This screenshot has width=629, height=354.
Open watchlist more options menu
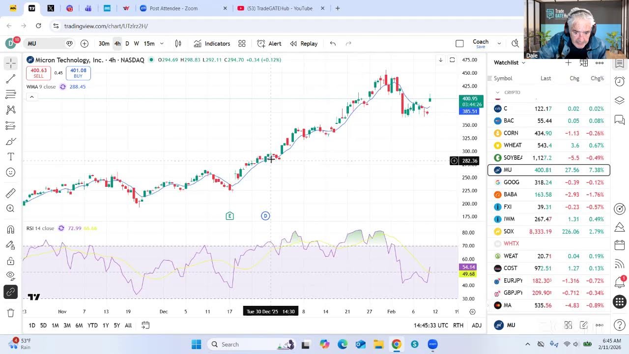tap(600, 62)
